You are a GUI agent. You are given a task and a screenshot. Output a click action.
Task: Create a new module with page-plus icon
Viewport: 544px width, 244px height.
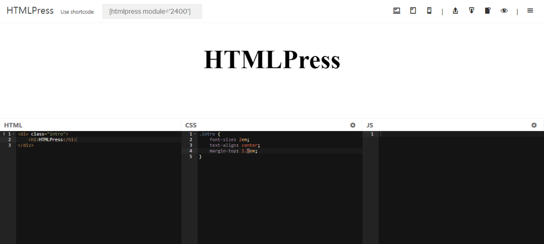pyautogui.click(x=488, y=11)
